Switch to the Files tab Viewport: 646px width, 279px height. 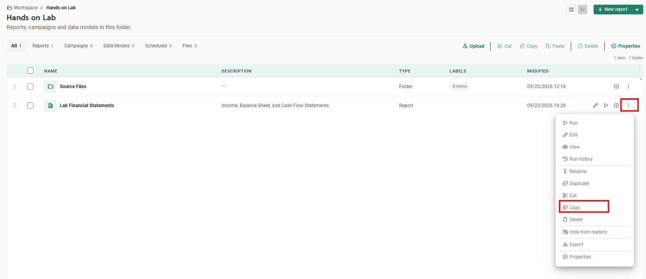(189, 46)
